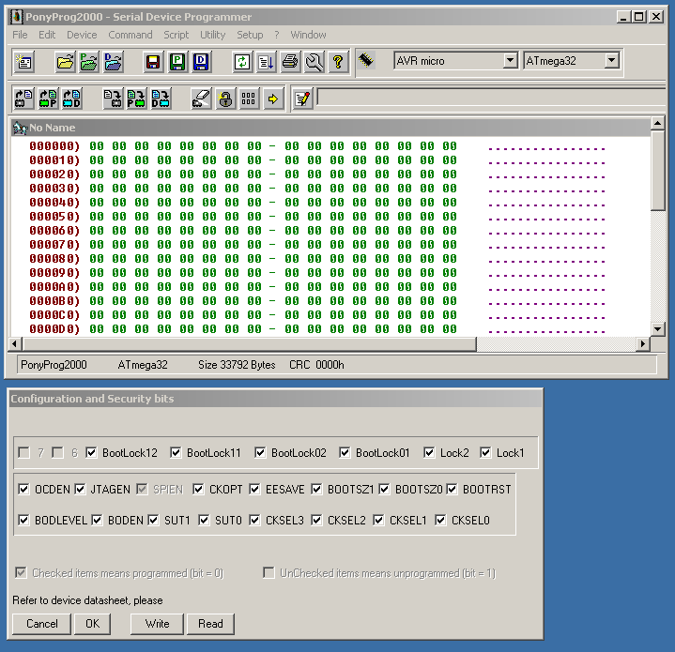Click the vertical scrollbar up arrow

pyautogui.click(x=657, y=124)
